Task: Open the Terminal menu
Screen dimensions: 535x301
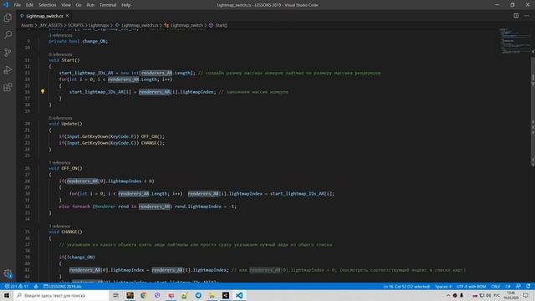Action: click(x=108, y=5)
